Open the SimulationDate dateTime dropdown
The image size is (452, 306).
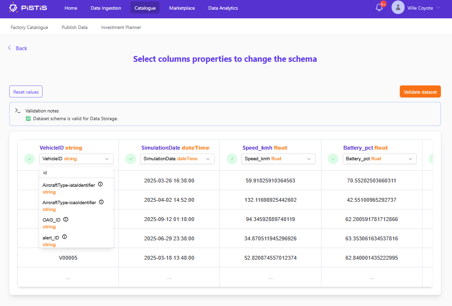[x=177, y=159]
